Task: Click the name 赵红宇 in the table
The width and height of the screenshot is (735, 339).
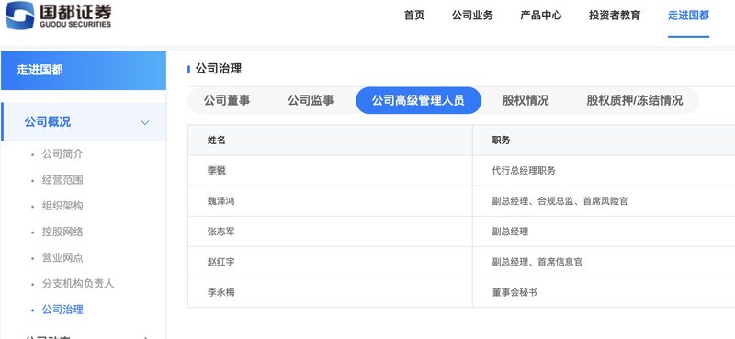Action: [220, 262]
